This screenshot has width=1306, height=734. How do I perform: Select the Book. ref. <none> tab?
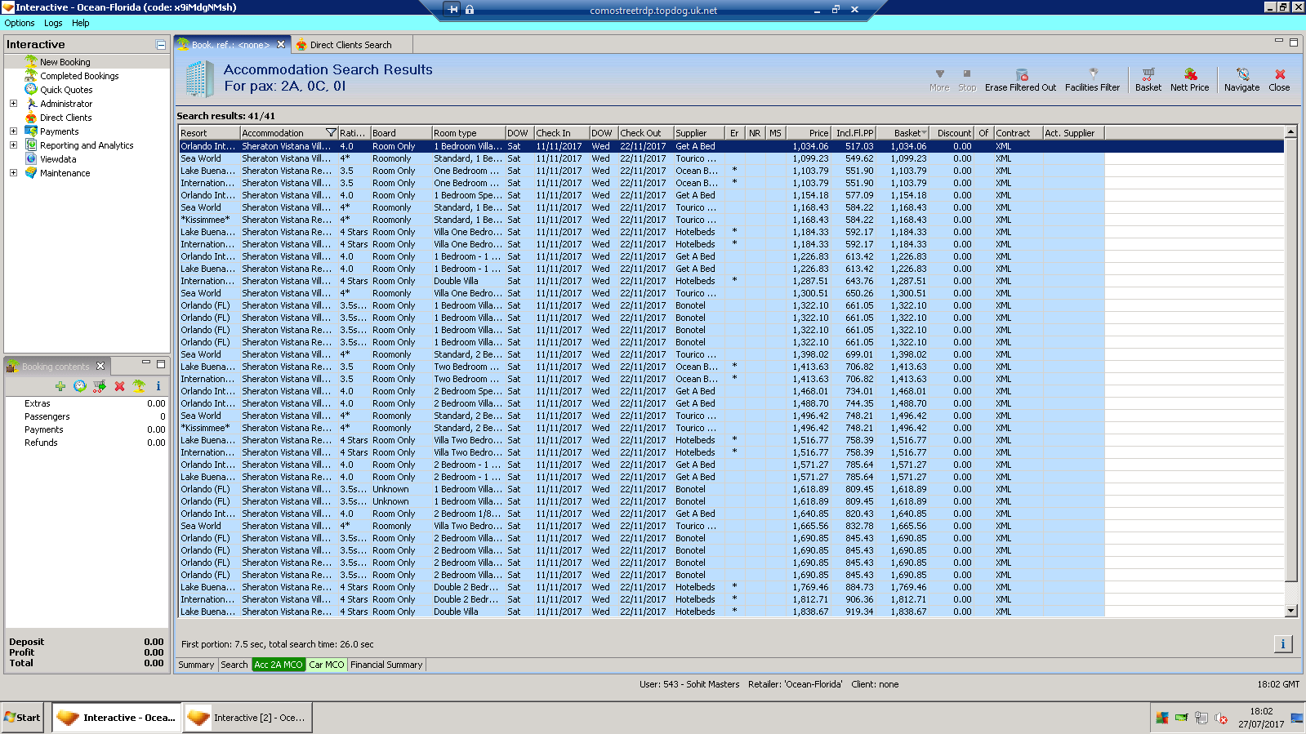tap(230, 45)
